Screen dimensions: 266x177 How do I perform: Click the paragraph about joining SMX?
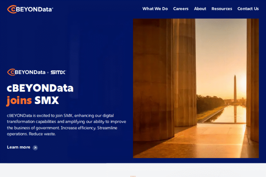(x=66, y=124)
